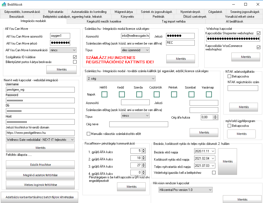Viewport: 263px width, 203px height.
Task: Go to AI beállítások tab
Action: [x=234, y=21]
